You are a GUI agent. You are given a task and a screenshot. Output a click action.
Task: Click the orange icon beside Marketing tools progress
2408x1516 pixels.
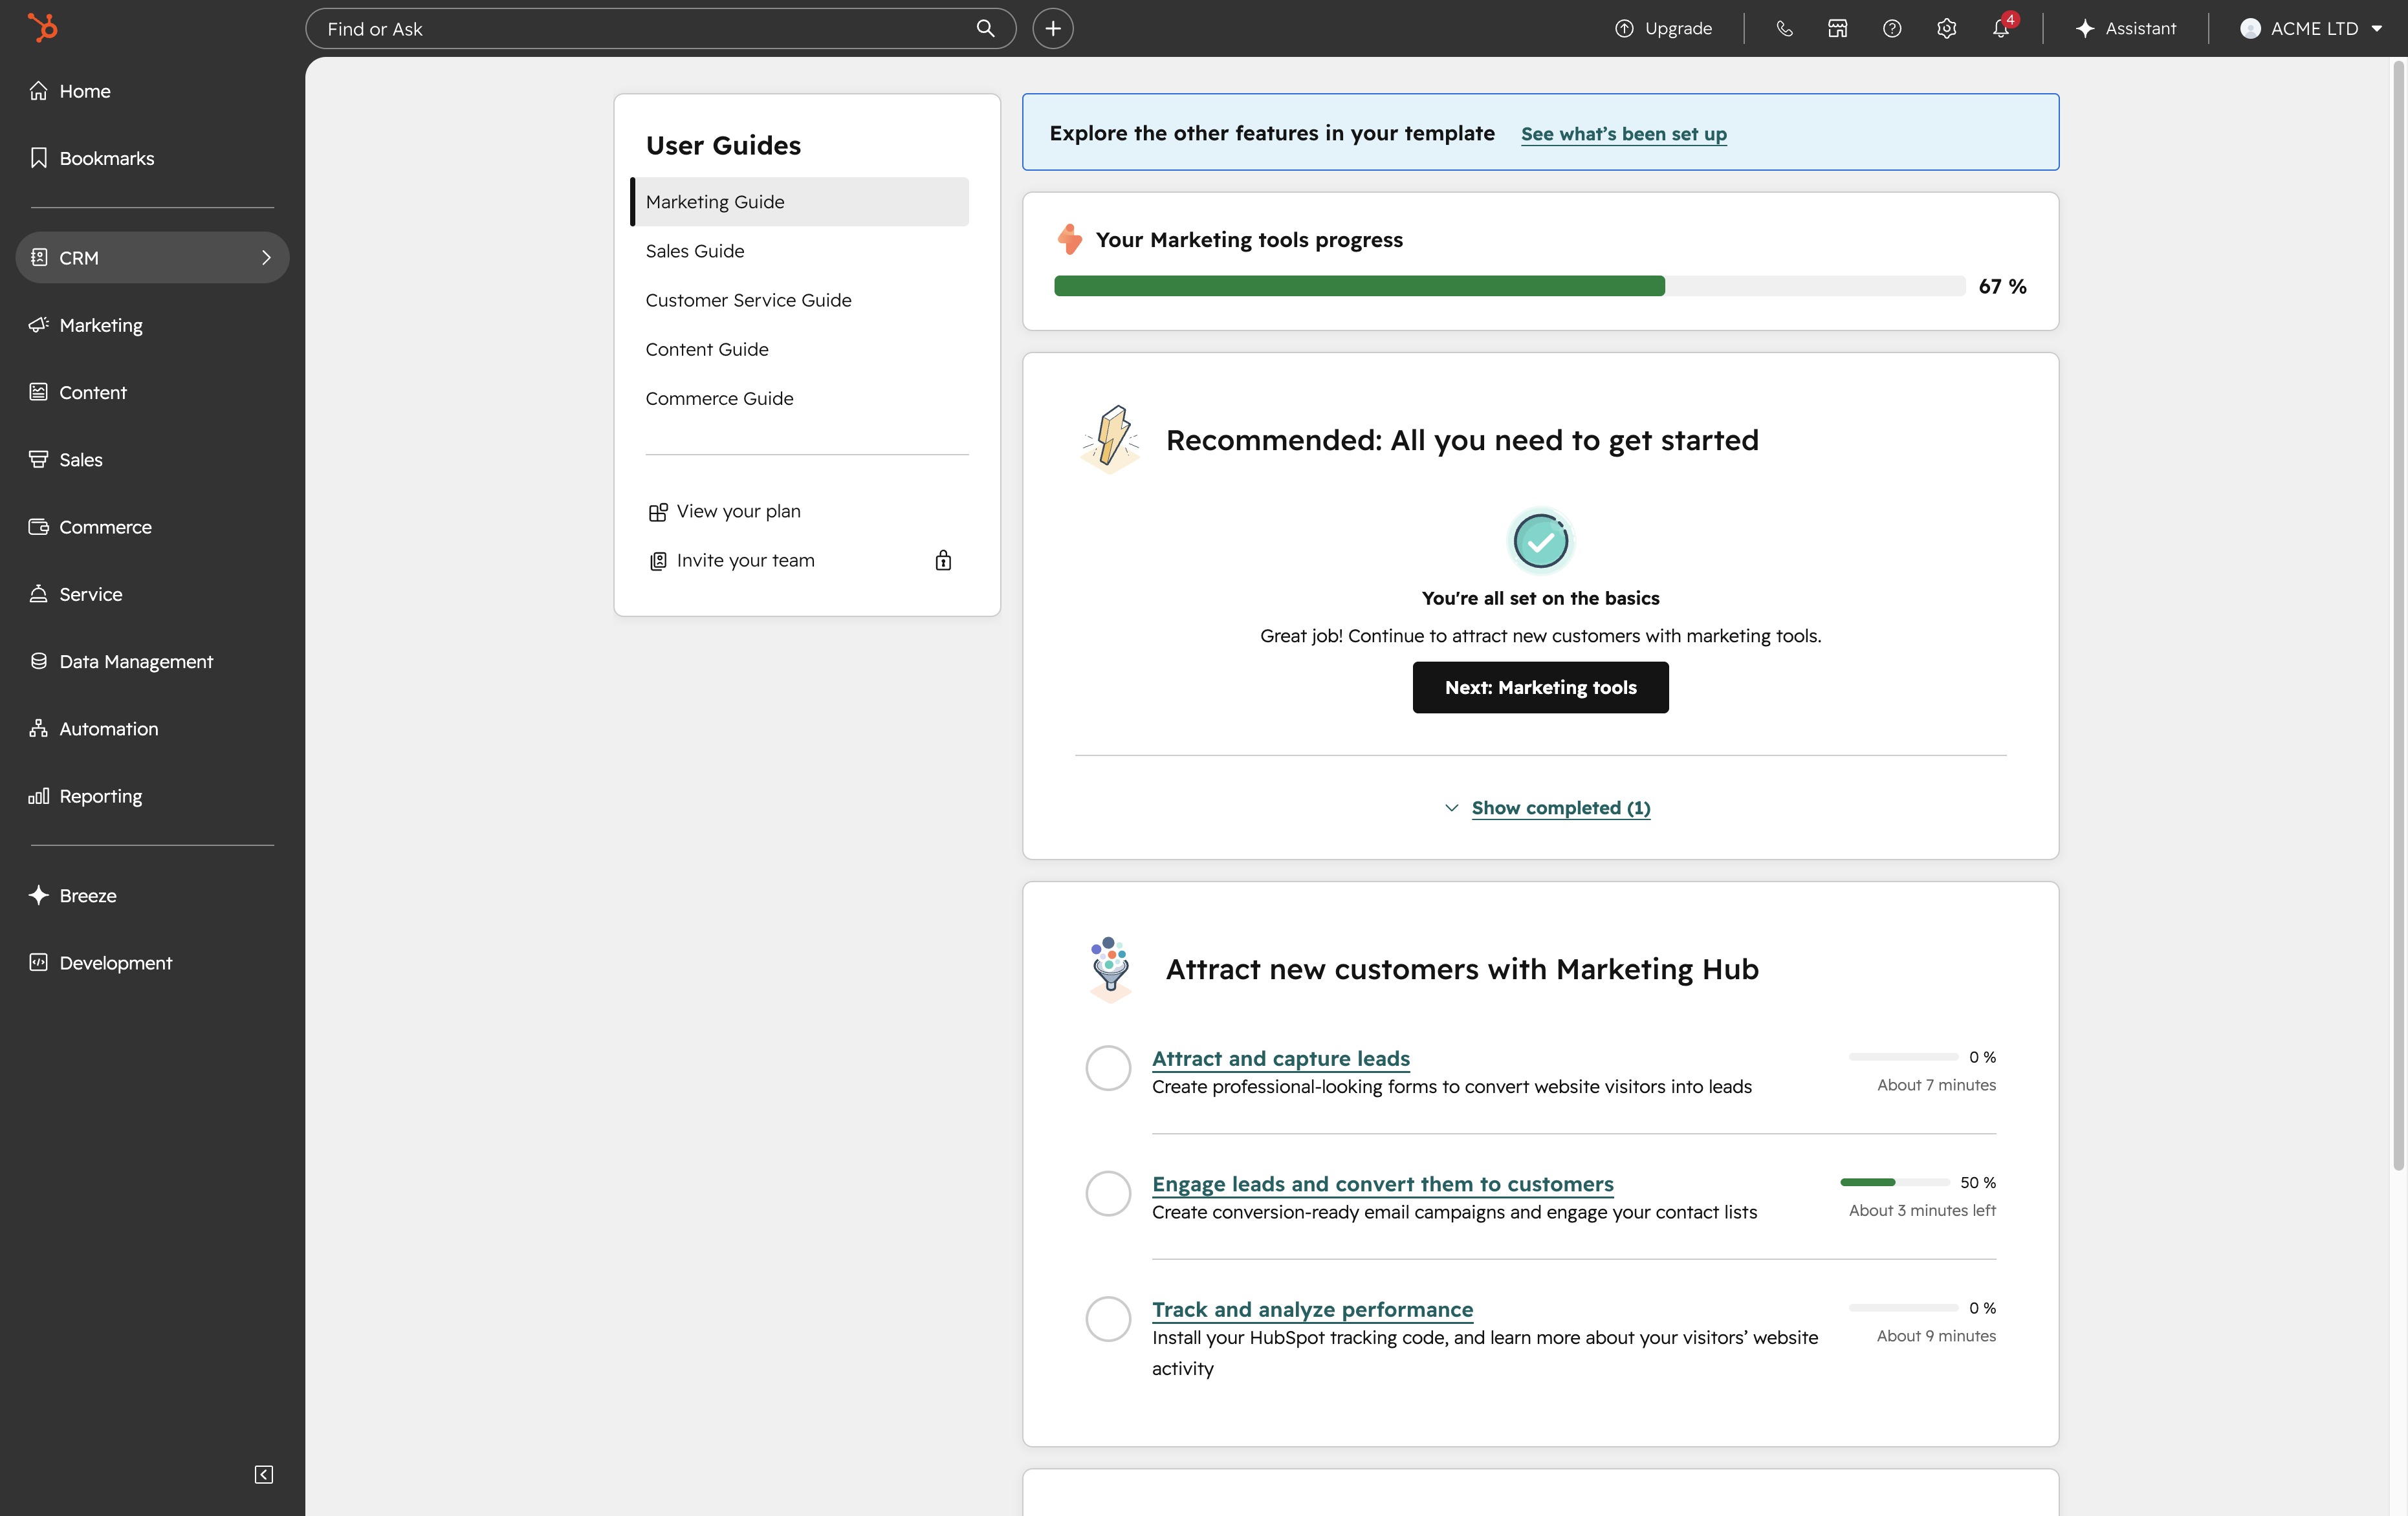pos(1069,239)
